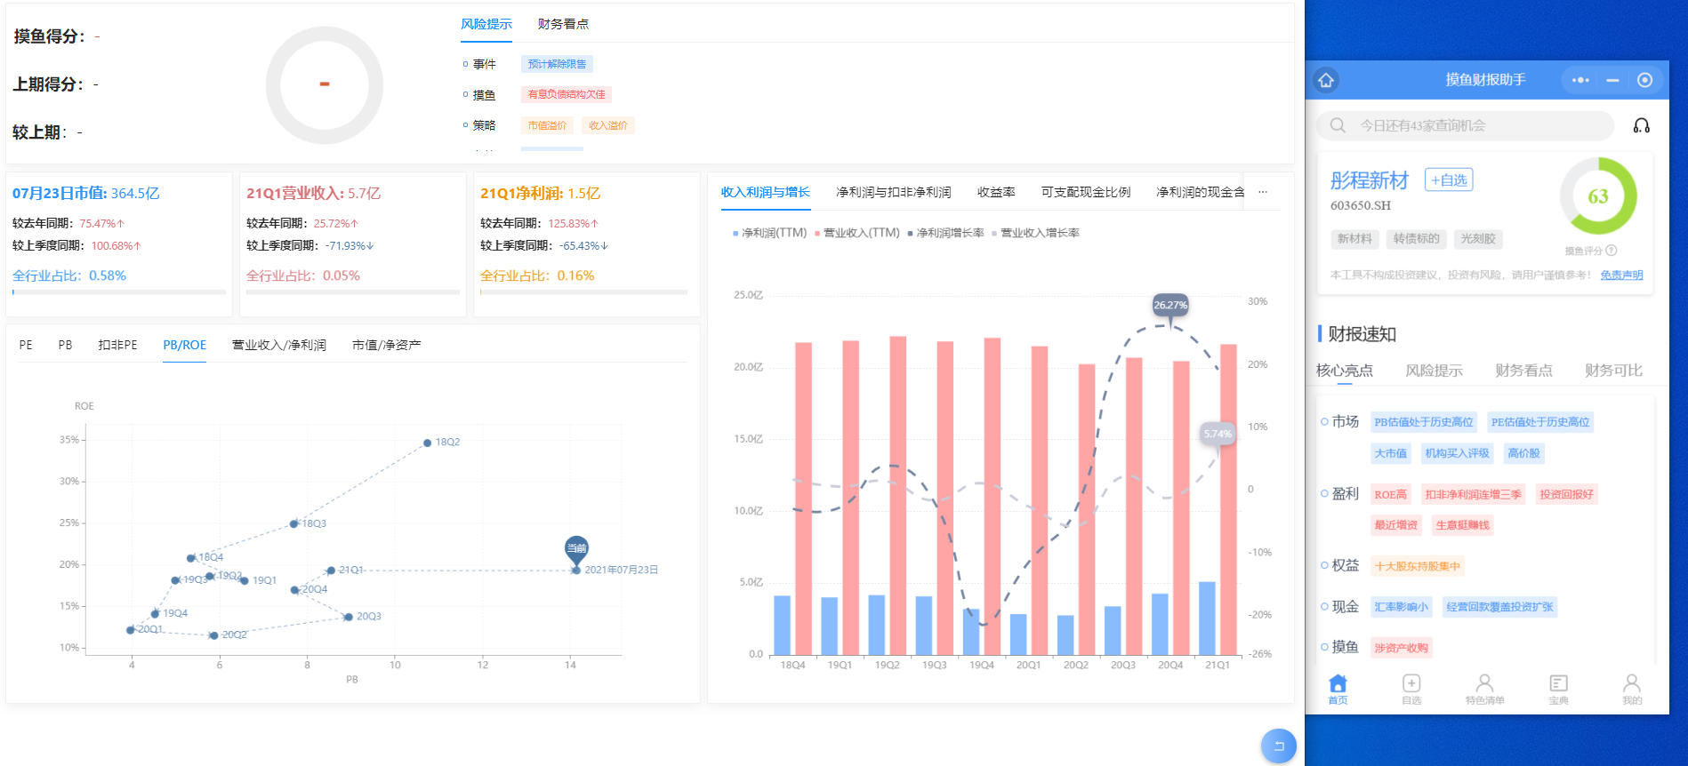Screen dimensions: 1688x766
Task: Select the 收益率 chart tab
Action: 996,192
